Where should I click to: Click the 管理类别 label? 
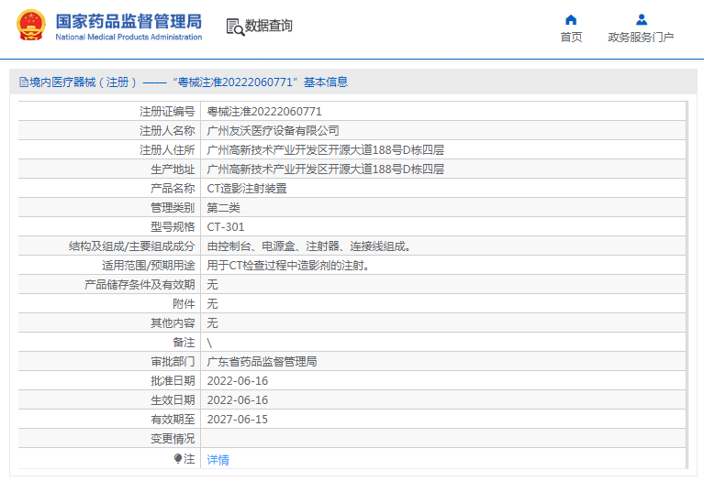[x=173, y=208]
